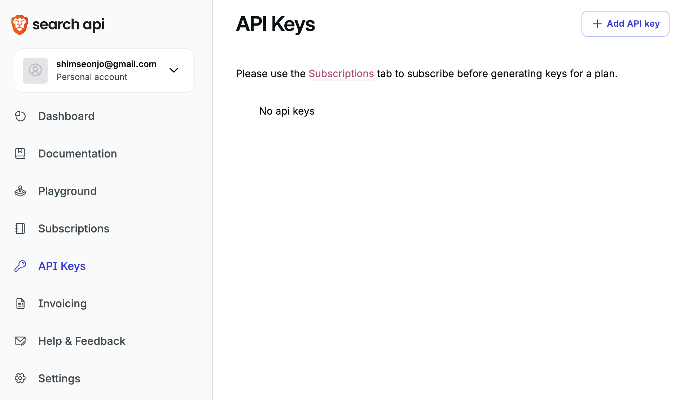Click the API Keys key icon
689x400 pixels.
tap(20, 266)
